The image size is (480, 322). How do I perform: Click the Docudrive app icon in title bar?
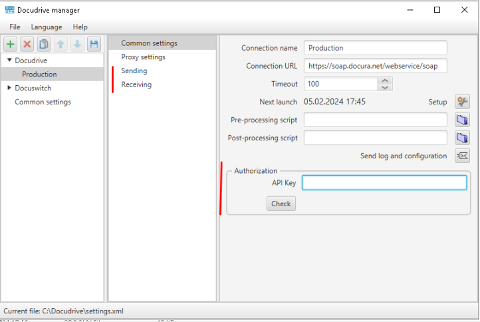(x=10, y=10)
